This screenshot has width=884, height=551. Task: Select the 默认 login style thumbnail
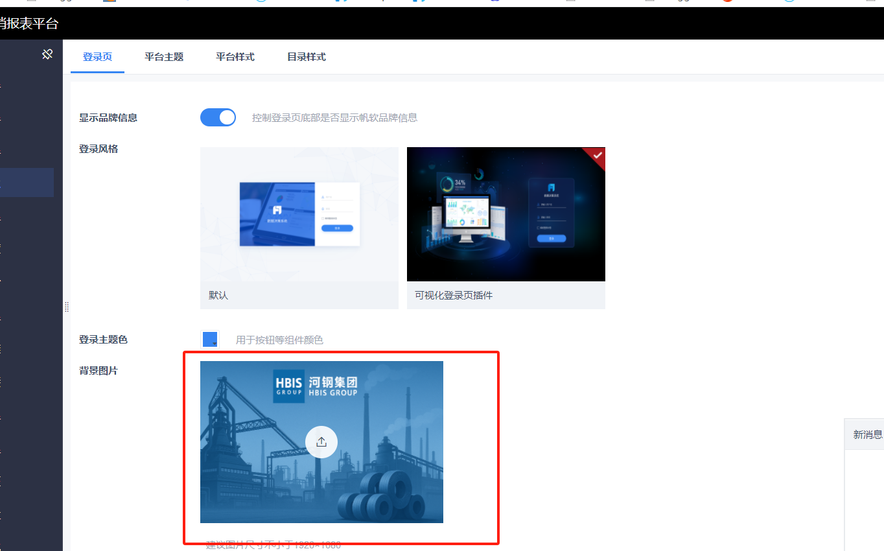click(299, 215)
